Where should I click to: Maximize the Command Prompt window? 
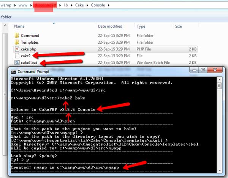point(203,70)
